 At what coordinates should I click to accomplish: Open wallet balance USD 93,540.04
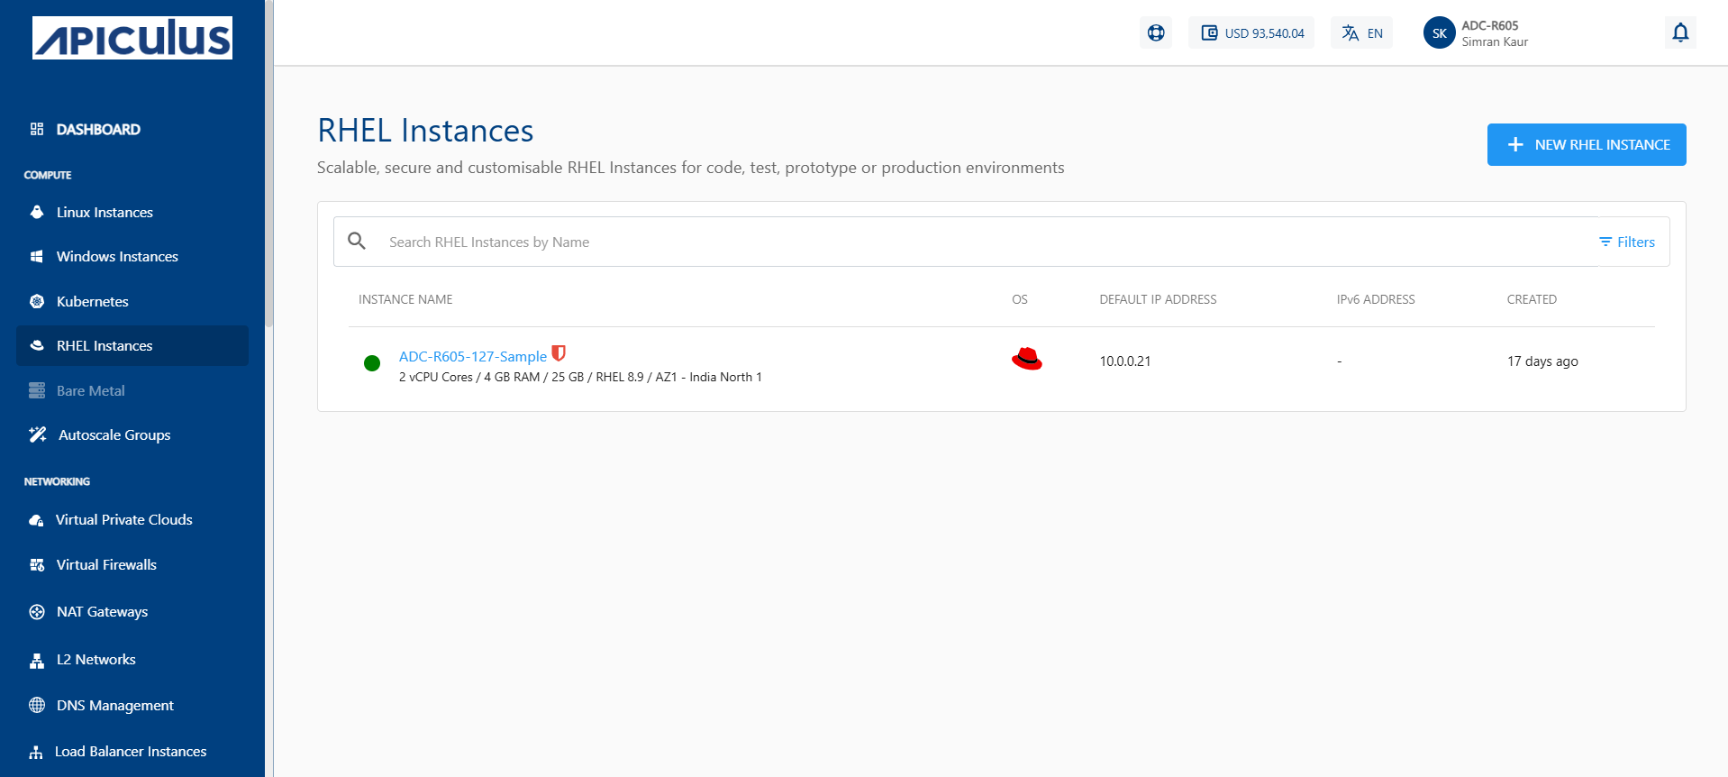(x=1251, y=33)
